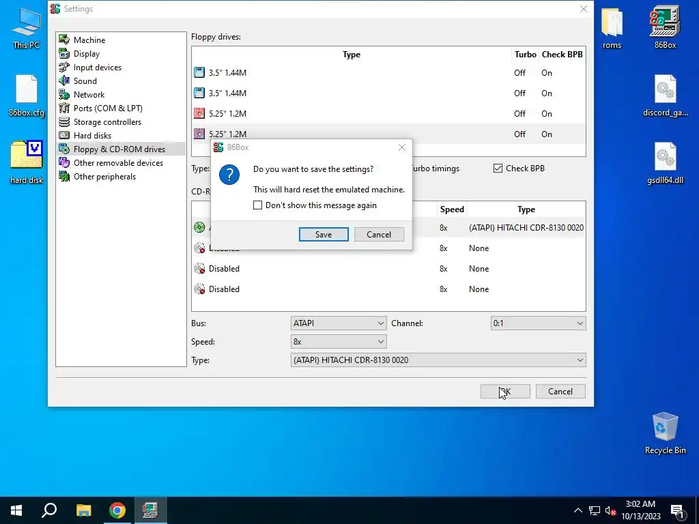Click 86Box taskbar button
699x524 pixels.
coord(150,510)
